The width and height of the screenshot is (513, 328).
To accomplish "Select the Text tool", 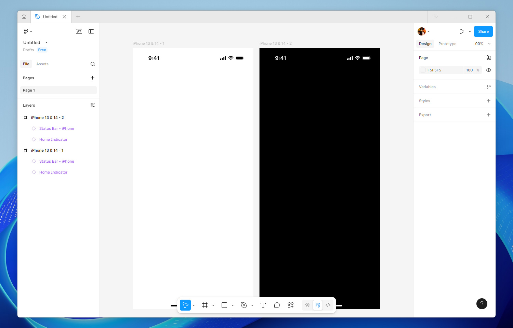I will pyautogui.click(x=263, y=305).
